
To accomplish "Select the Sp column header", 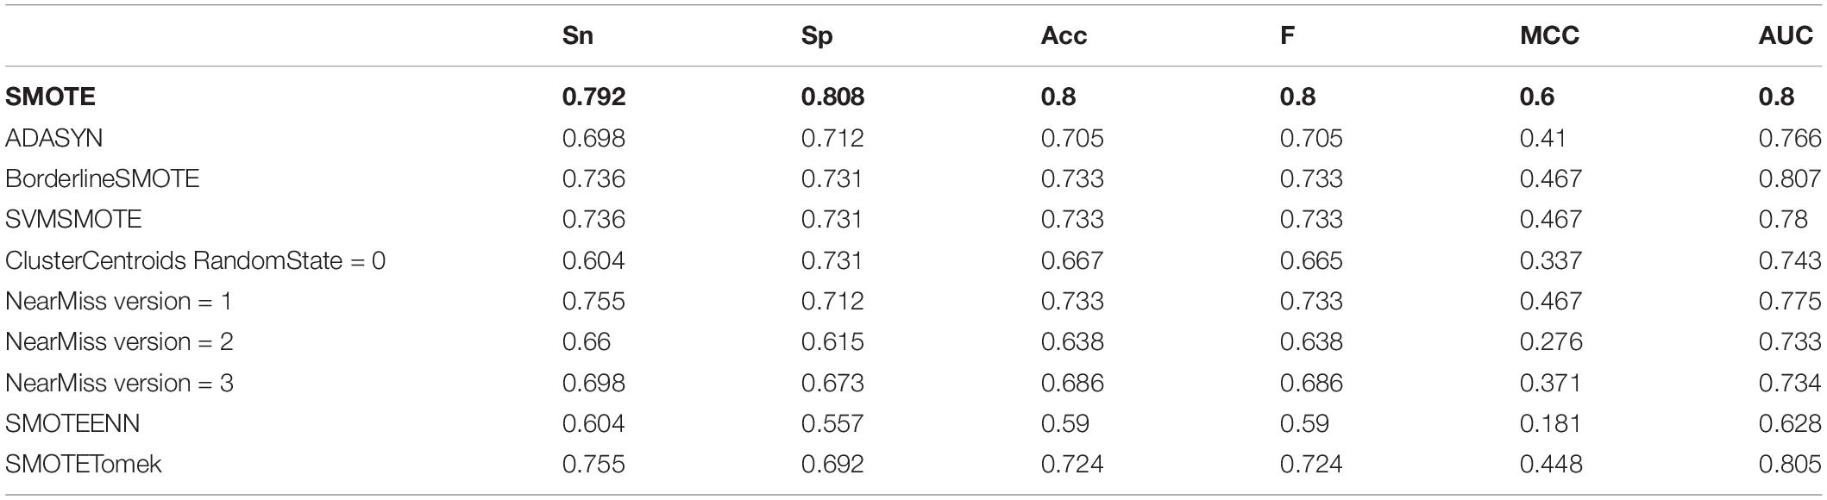I will (x=817, y=36).
